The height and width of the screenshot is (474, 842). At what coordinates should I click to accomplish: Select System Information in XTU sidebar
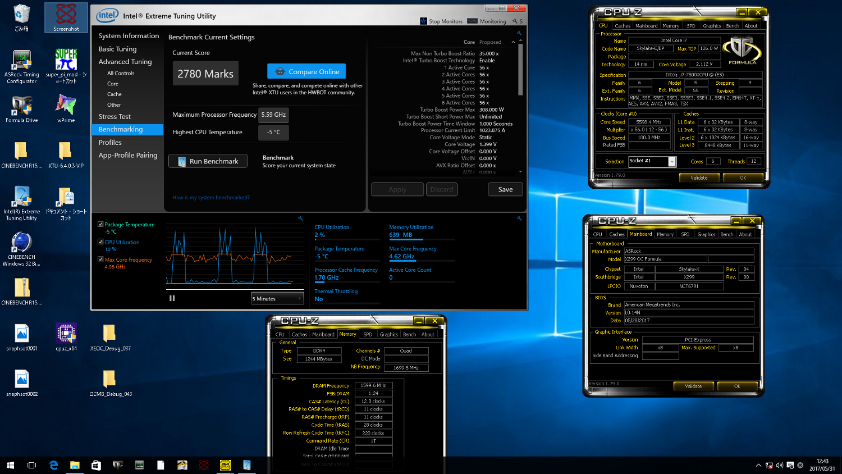coord(129,35)
